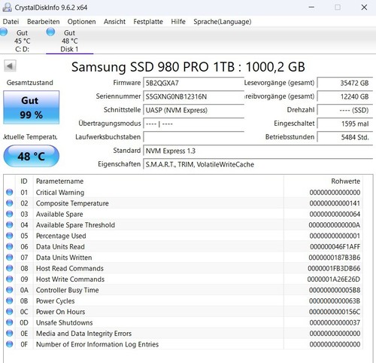376x363 pixels.
Task: Open the Datei menu
Action: [x=11, y=22]
